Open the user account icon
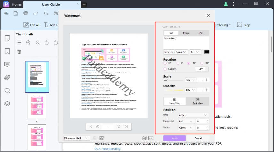This screenshot has width=274, height=152. 226,4
